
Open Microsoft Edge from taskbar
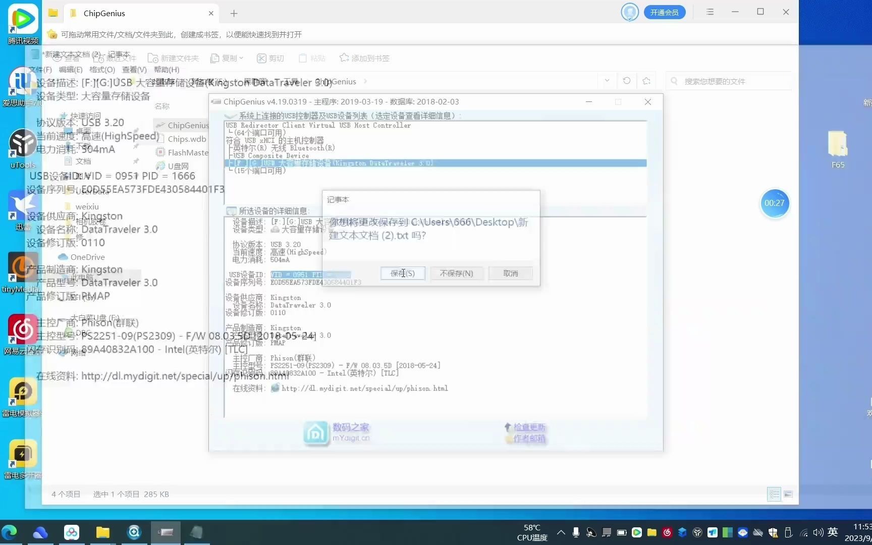tap(9, 532)
